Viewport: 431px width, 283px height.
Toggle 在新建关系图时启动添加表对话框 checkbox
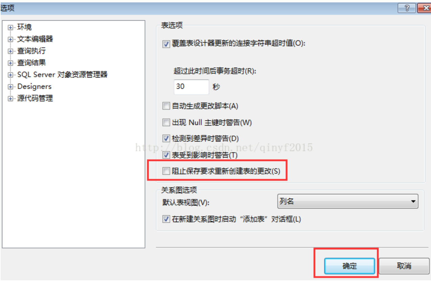coord(166,219)
